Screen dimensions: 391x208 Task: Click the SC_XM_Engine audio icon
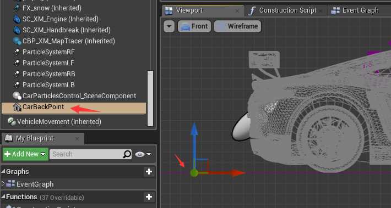click(17, 19)
